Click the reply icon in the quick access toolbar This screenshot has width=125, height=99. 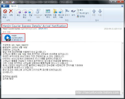tap(13, 2)
